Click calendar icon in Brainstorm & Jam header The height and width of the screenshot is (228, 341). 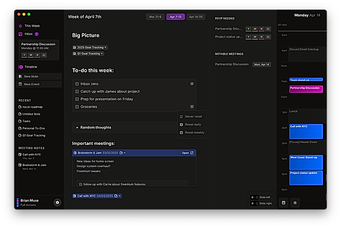pos(75,153)
